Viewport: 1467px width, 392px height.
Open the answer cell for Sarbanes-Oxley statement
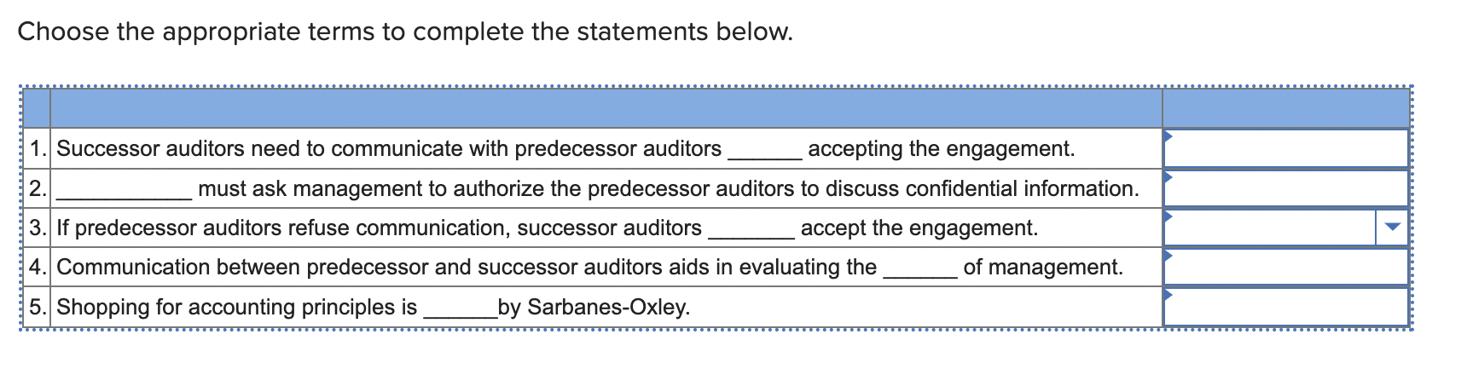pos(1285,307)
